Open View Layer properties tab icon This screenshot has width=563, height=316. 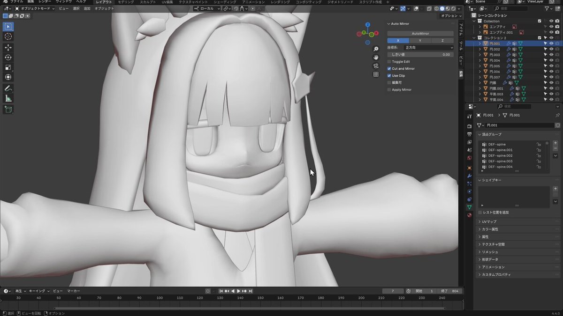pos(469,142)
